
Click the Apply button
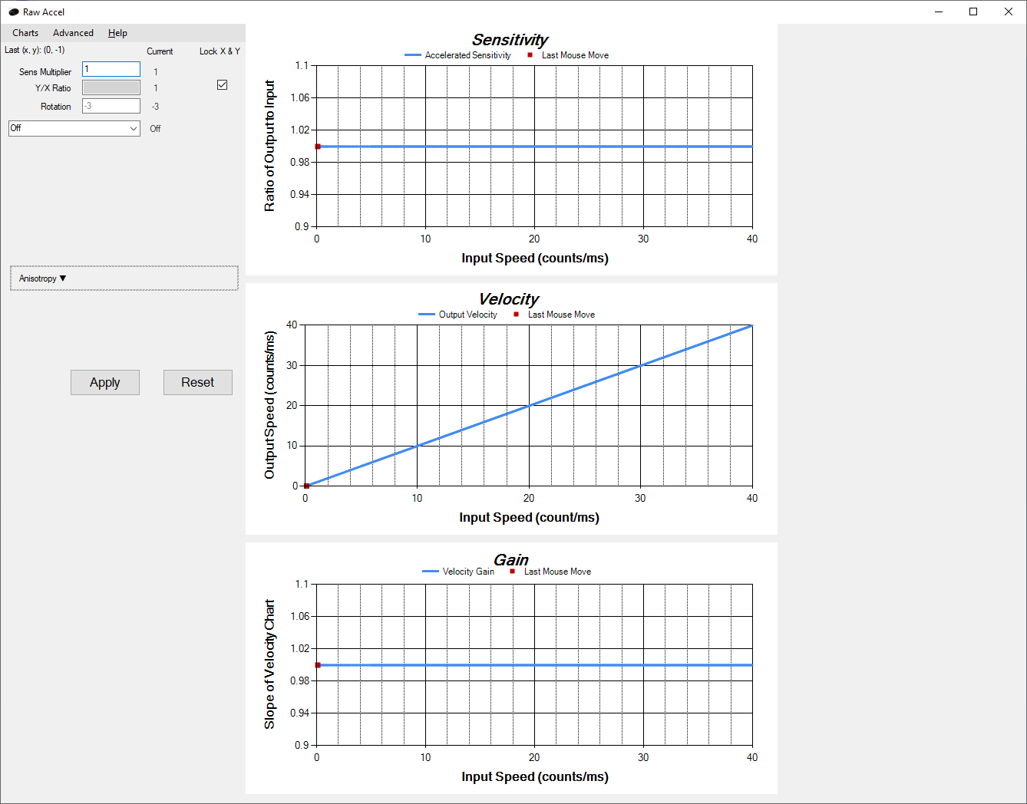point(105,383)
